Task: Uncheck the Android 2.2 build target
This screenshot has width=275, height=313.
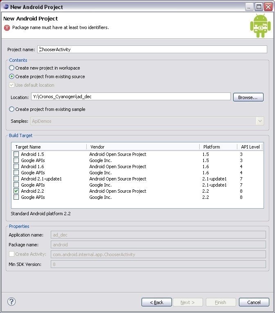Action: (16, 191)
